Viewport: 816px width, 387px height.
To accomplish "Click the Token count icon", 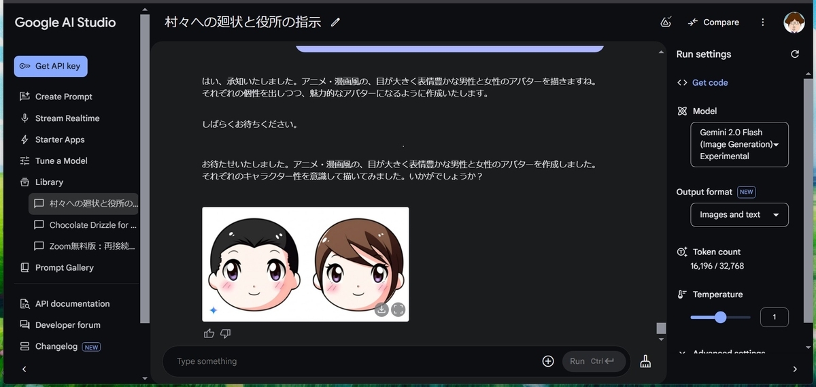I will pyautogui.click(x=682, y=252).
